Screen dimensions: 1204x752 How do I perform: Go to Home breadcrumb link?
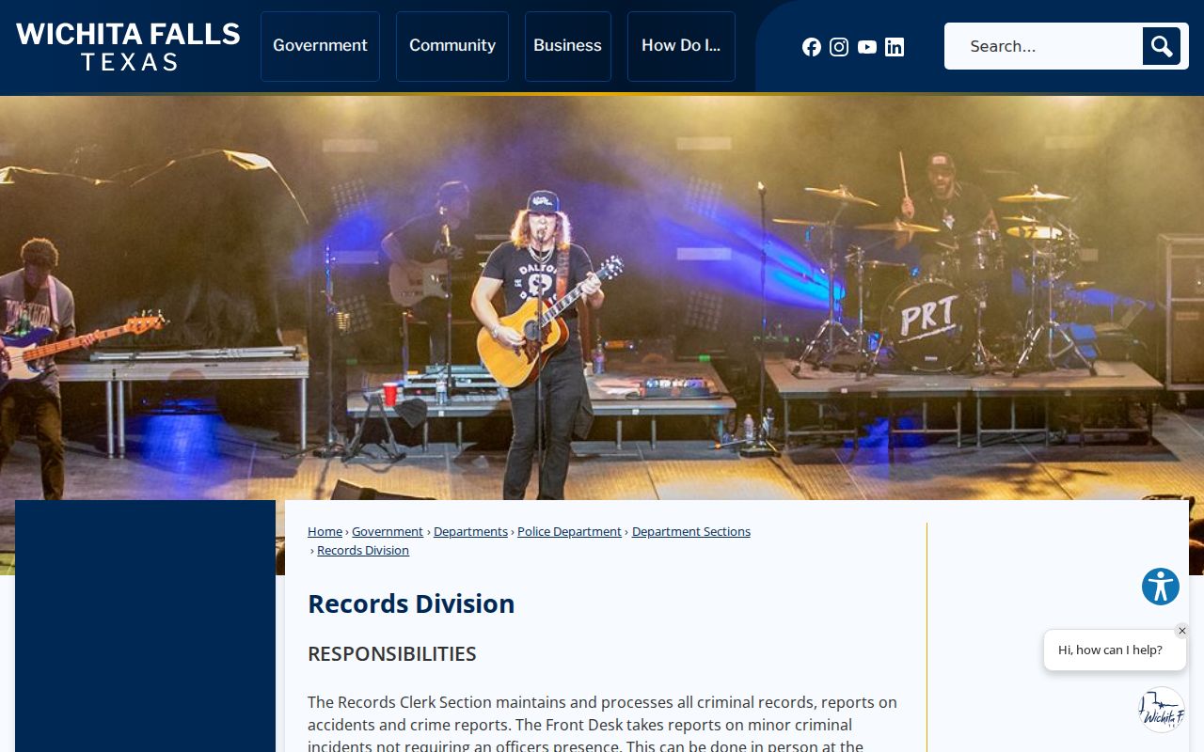tap(325, 531)
